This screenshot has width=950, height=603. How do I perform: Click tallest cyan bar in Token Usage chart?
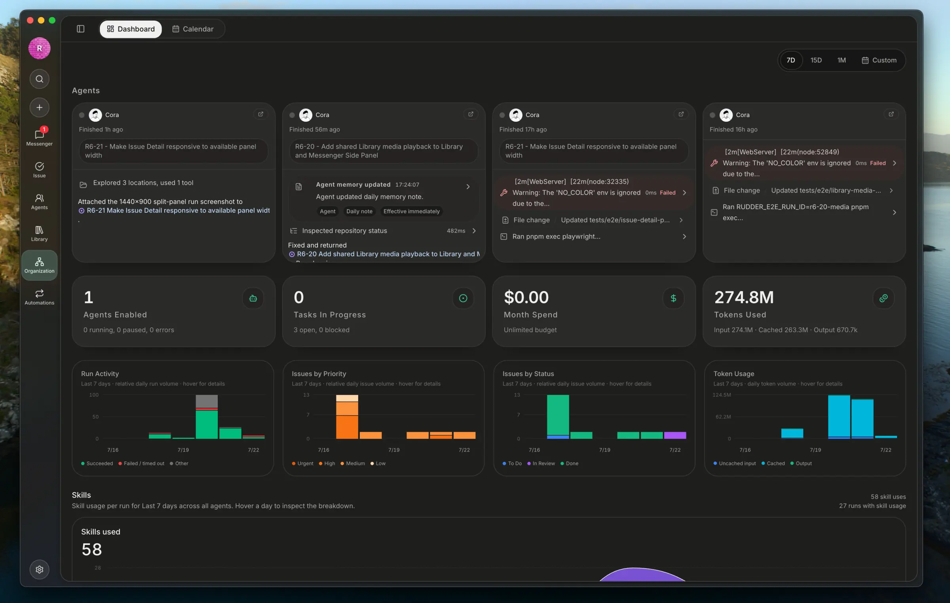(839, 416)
